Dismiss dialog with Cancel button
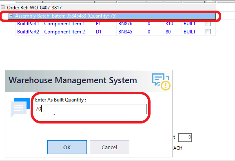 click(109, 147)
